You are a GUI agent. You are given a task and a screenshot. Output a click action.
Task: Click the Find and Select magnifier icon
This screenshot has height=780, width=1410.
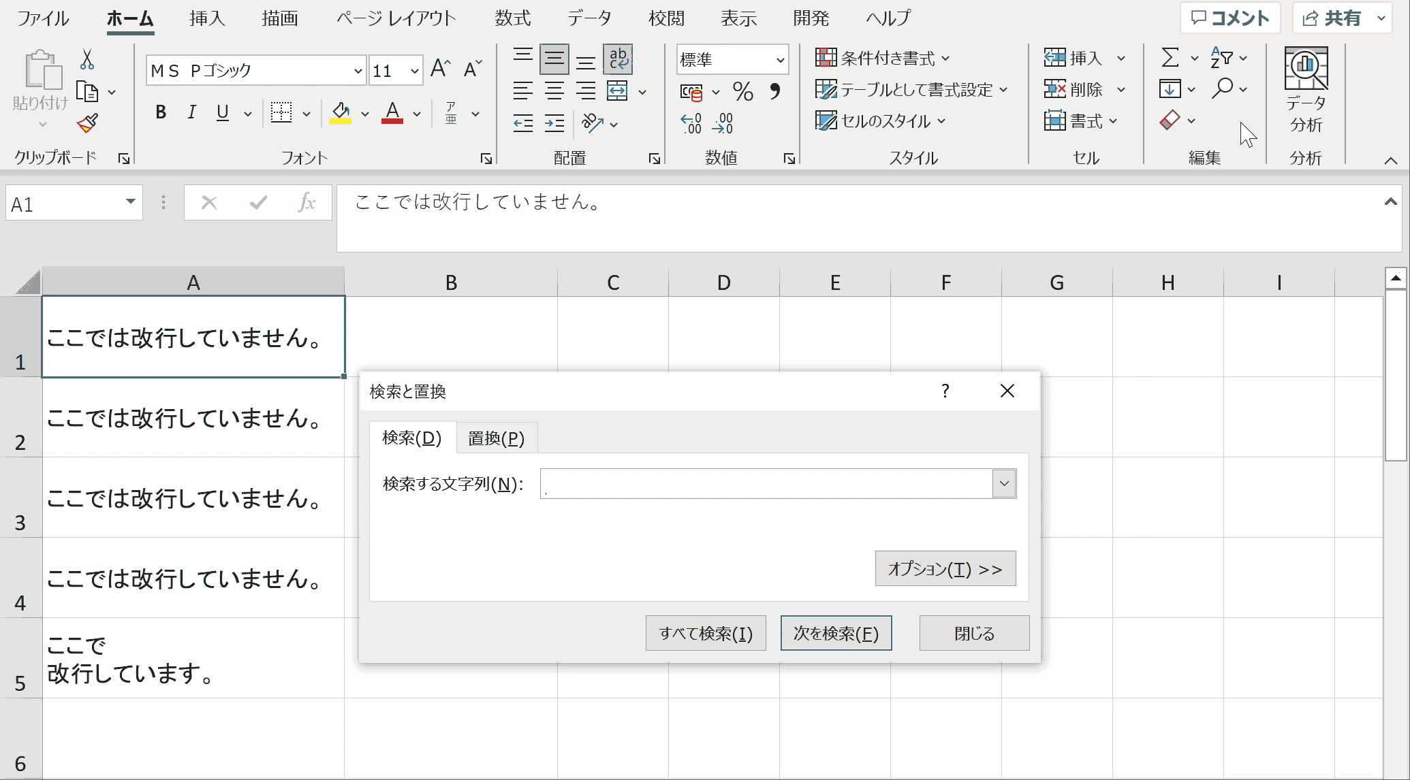click(1222, 88)
